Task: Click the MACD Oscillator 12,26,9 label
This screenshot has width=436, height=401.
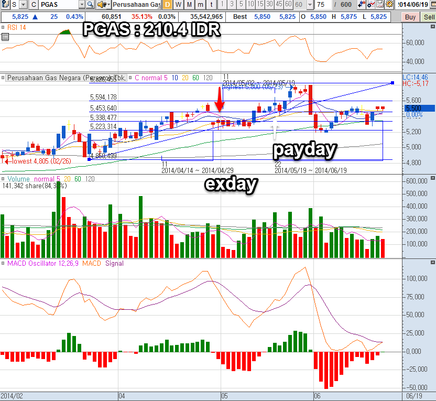Action: [x=43, y=263]
